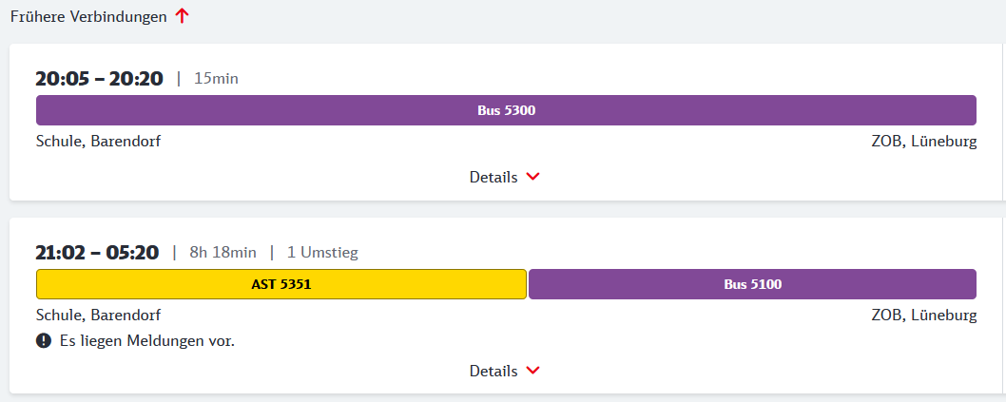The width and height of the screenshot is (1006, 402).
Task: Click Schule, Barendorf in the first connection
Action: (98, 142)
